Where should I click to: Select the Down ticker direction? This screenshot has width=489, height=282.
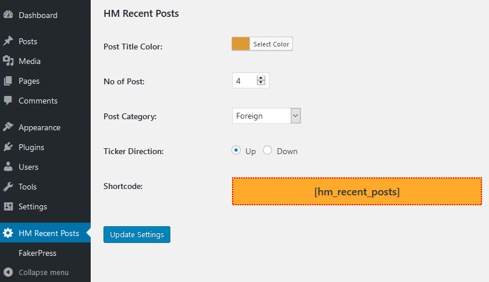click(267, 151)
